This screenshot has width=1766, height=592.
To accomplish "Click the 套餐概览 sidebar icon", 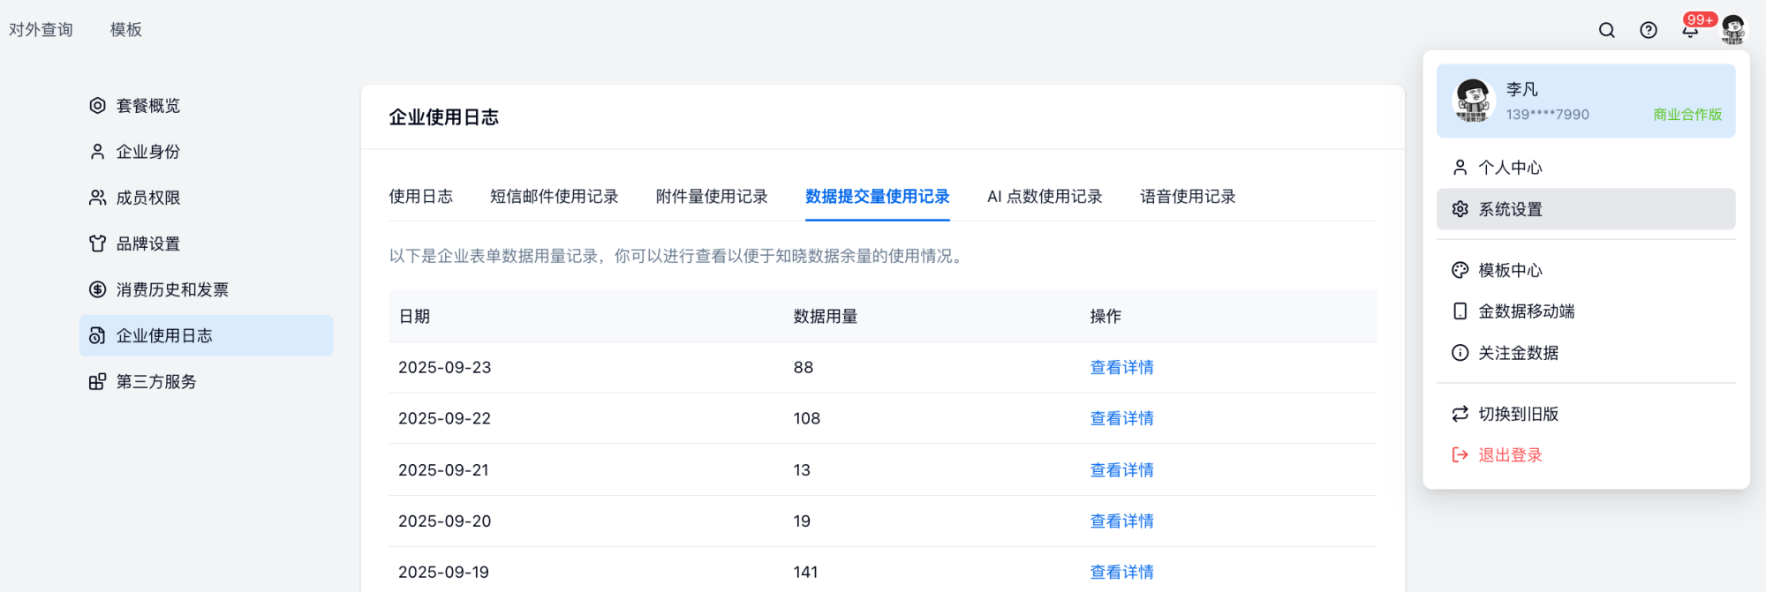I will (97, 106).
